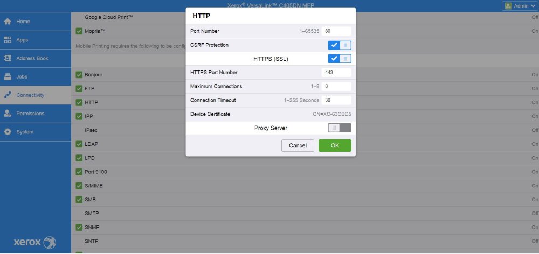Viewport: 539px width, 254px height.
Task: Open the System gear icon
Action: pyautogui.click(x=8, y=132)
